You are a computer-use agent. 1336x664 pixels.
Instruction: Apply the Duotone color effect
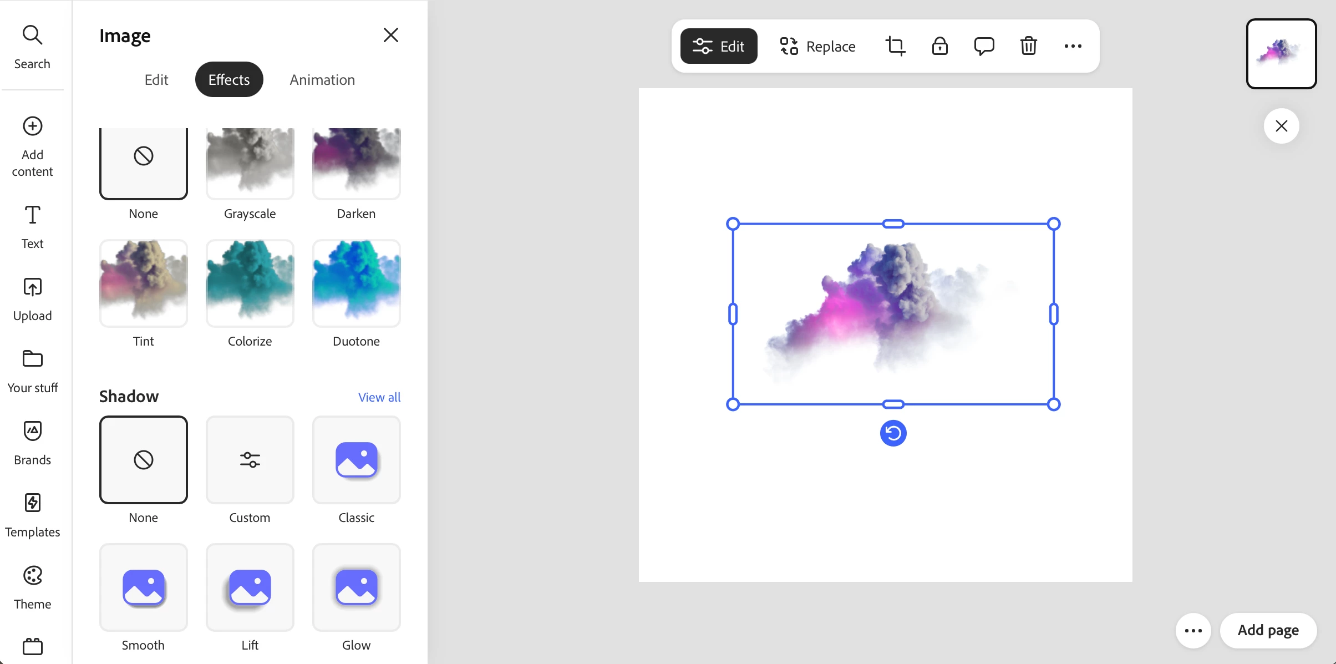(x=356, y=283)
